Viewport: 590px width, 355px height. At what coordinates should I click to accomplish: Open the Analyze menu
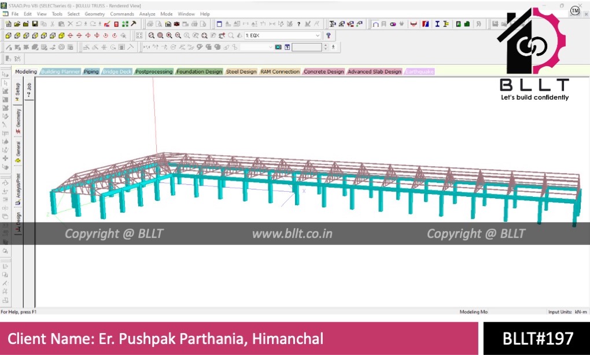(147, 14)
